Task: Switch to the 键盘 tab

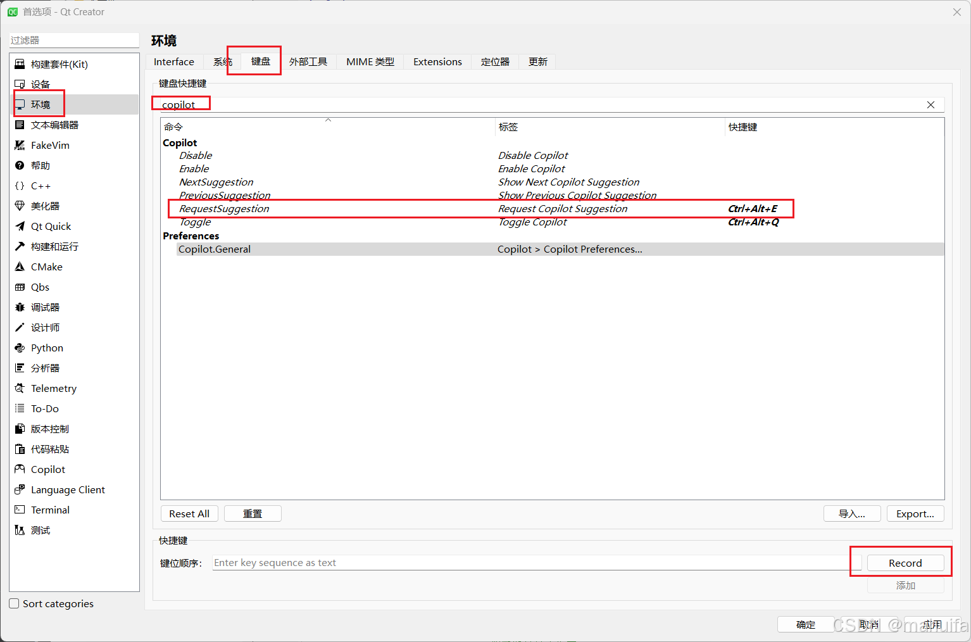Action: pos(261,61)
